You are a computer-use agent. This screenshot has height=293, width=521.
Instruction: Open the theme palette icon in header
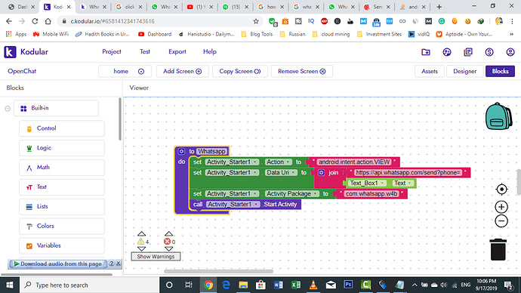point(447,52)
